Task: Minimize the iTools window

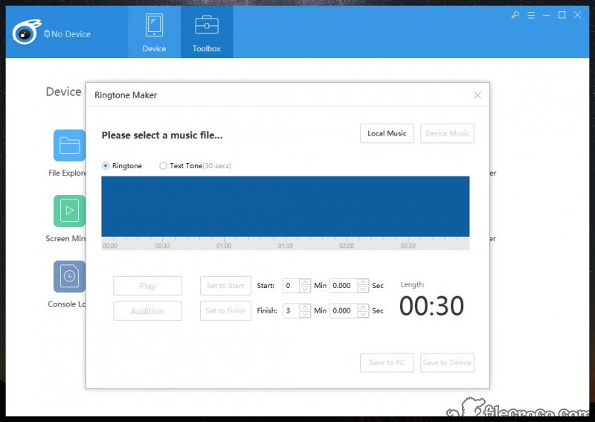Action: coord(547,15)
